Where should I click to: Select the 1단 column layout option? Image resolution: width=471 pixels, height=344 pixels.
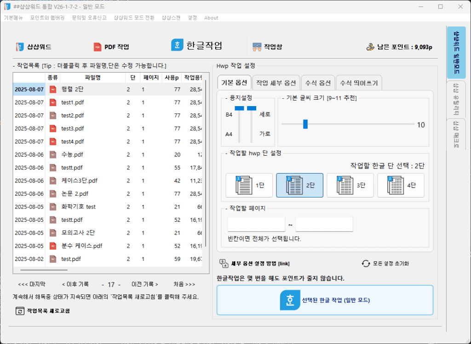[x=249, y=185]
